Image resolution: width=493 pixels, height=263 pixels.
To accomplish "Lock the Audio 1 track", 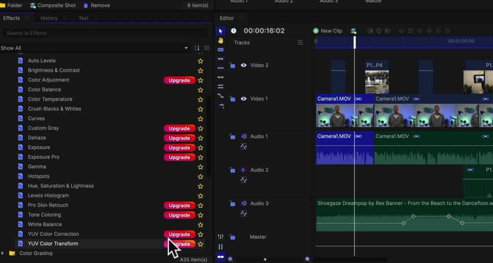I will pyautogui.click(x=232, y=136).
